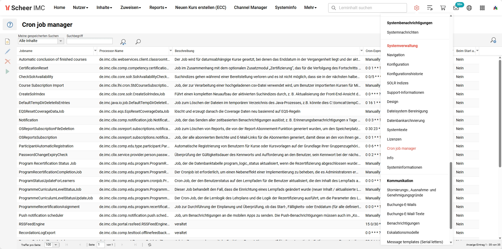
Task: Click the pencil edit icon in sidebar
Action: click(8, 51)
